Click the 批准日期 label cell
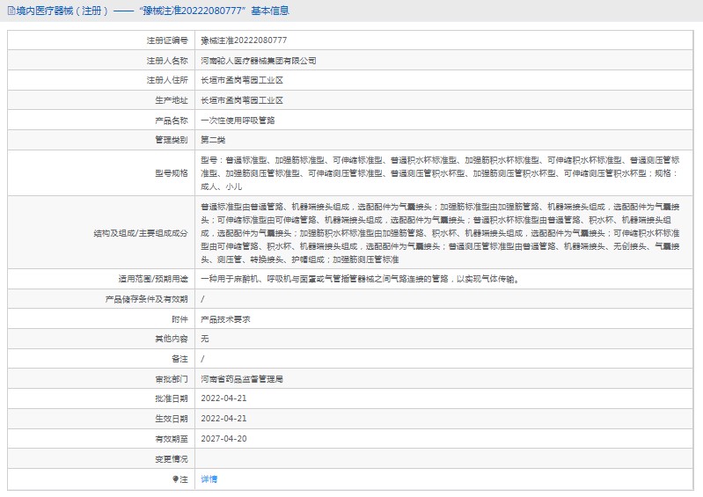Image resolution: width=703 pixels, height=497 pixels. click(x=101, y=398)
